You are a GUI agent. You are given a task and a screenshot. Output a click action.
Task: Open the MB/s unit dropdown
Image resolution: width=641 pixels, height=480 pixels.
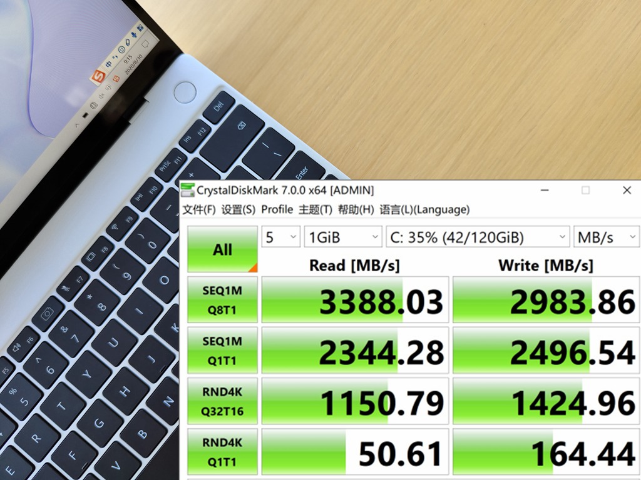pos(606,237)
